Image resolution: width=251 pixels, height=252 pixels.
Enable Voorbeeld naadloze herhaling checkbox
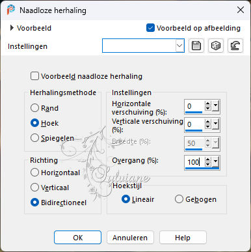[34, 76]
